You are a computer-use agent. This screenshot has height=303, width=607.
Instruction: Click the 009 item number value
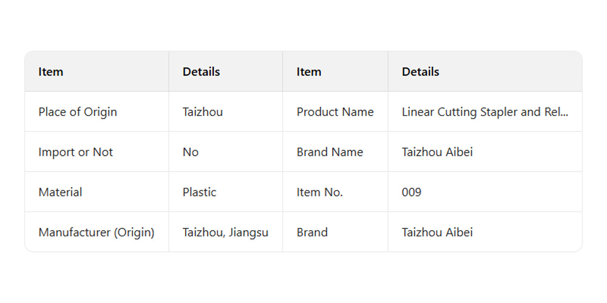412,192
